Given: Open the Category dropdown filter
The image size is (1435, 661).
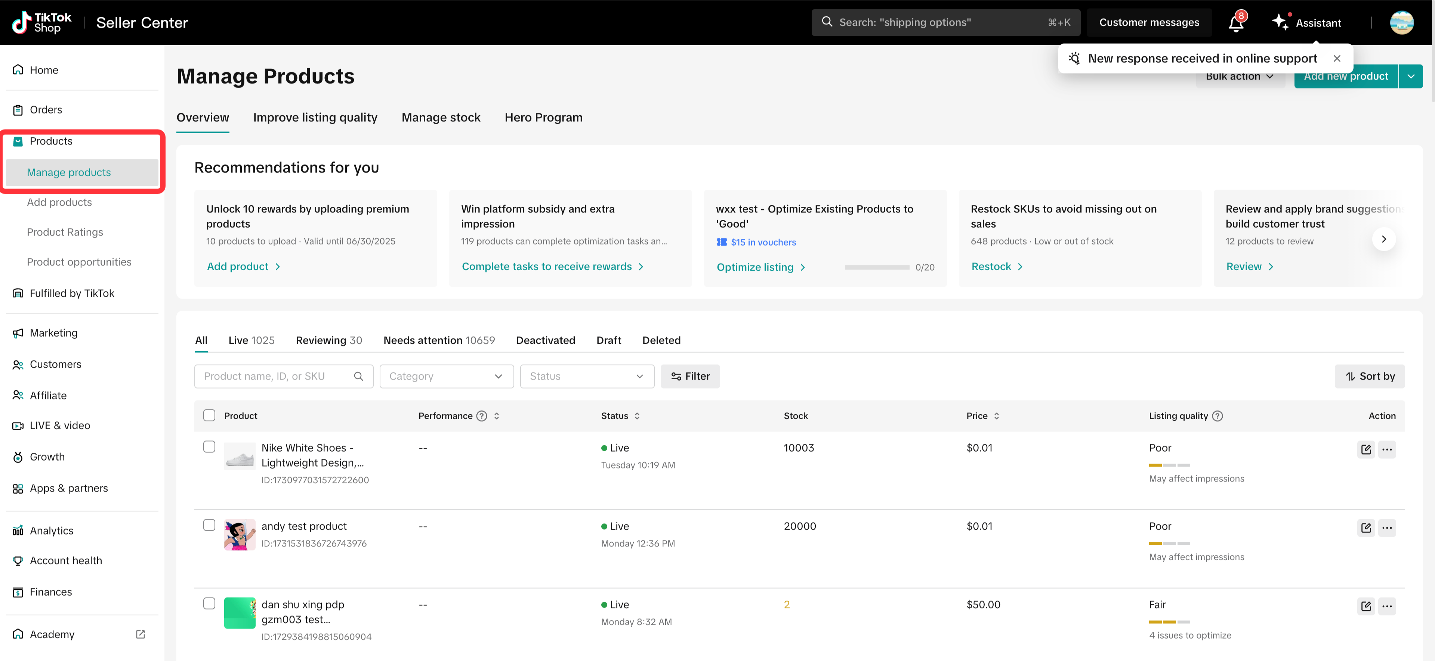Looking at the screenshot, I should tap(446, 376).
